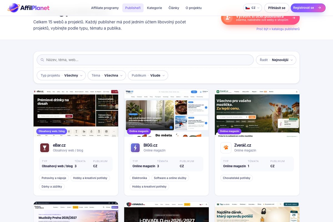The image size is (333, 222).
Task: Click the eBar.cz wine glass icon
Action: [x=45, y=148]
